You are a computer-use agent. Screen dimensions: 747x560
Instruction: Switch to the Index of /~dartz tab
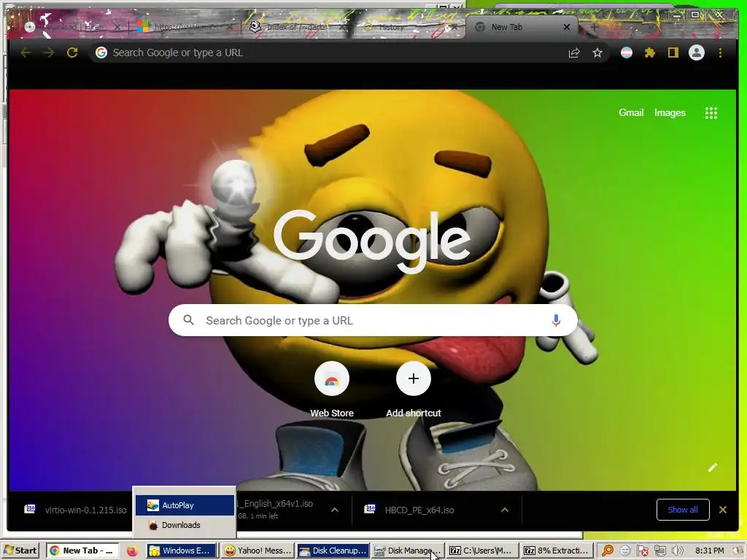click(296, 27)
